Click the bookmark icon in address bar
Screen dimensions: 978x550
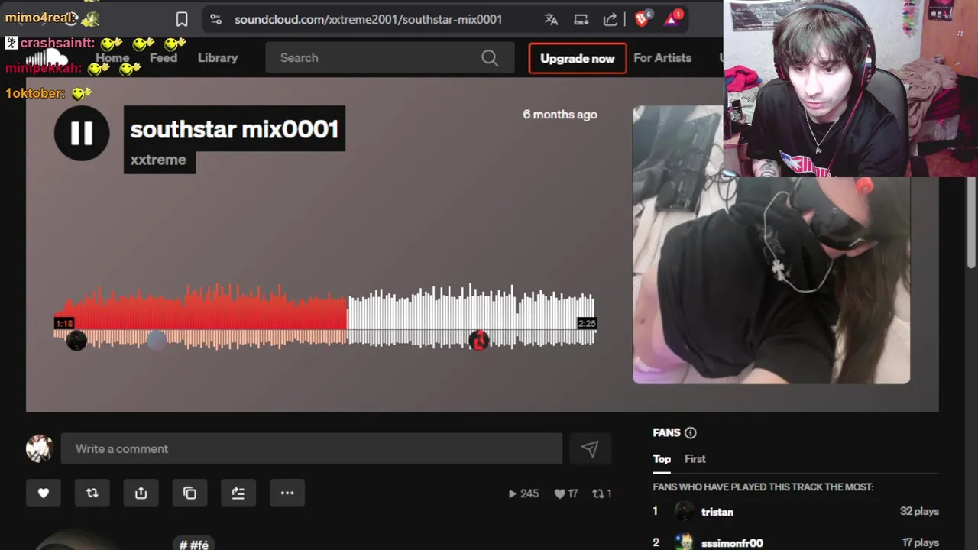pyautogui.click(x=182, y=19)
